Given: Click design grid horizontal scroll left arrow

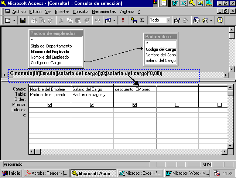Looking at the screenshot, I should pyautogui.click(x=31, y=152).
